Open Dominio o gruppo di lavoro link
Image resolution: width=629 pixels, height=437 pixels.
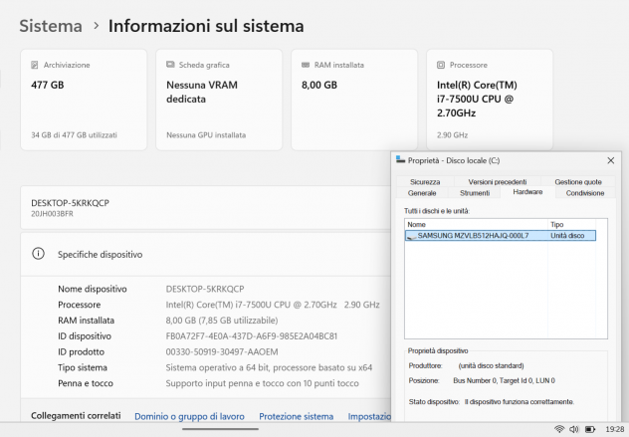(x=189, y=416)
